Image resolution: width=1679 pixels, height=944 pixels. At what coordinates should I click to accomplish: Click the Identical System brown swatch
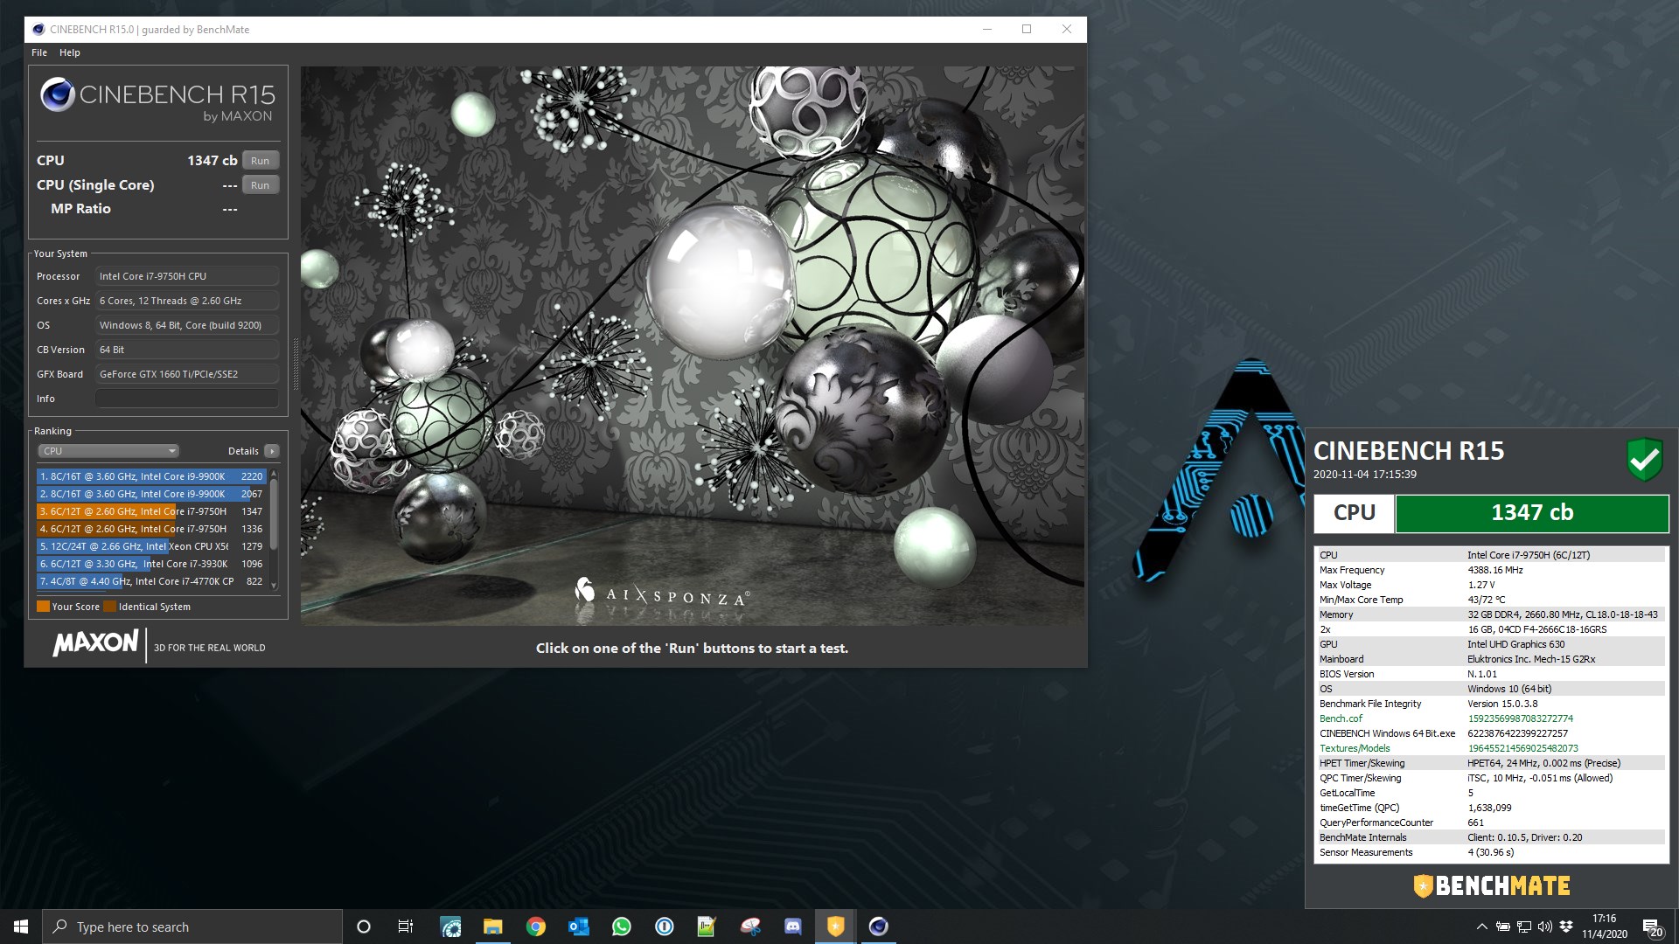(110, 607)
